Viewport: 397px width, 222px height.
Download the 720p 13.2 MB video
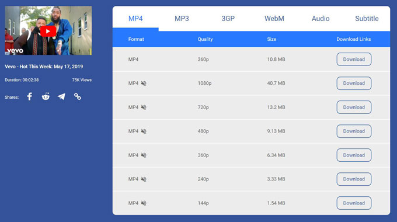tap(354, 107)
